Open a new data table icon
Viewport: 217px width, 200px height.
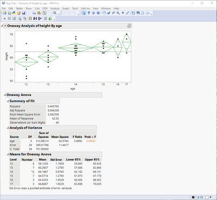[4, 13]
